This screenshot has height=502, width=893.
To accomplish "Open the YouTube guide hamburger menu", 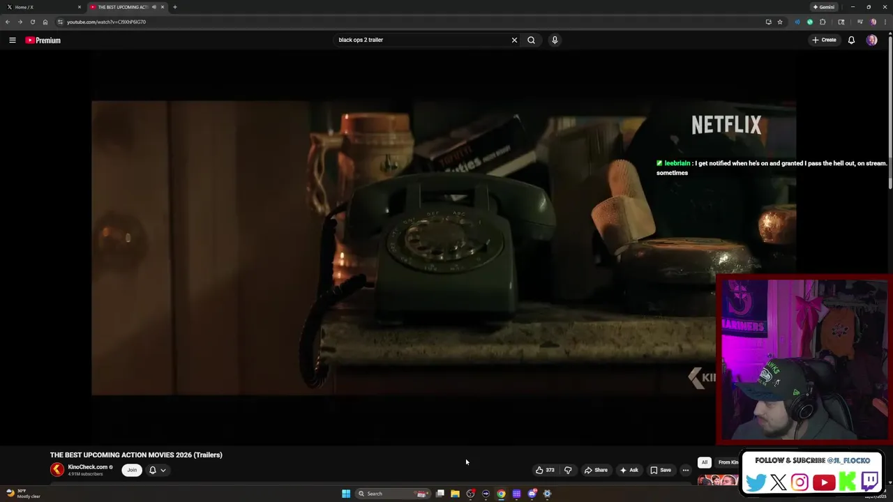I will (12, 40).
